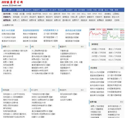This screenshot has height=118, width=125.
Task: Open the RSI indicator link
Action: coord(69,14)
